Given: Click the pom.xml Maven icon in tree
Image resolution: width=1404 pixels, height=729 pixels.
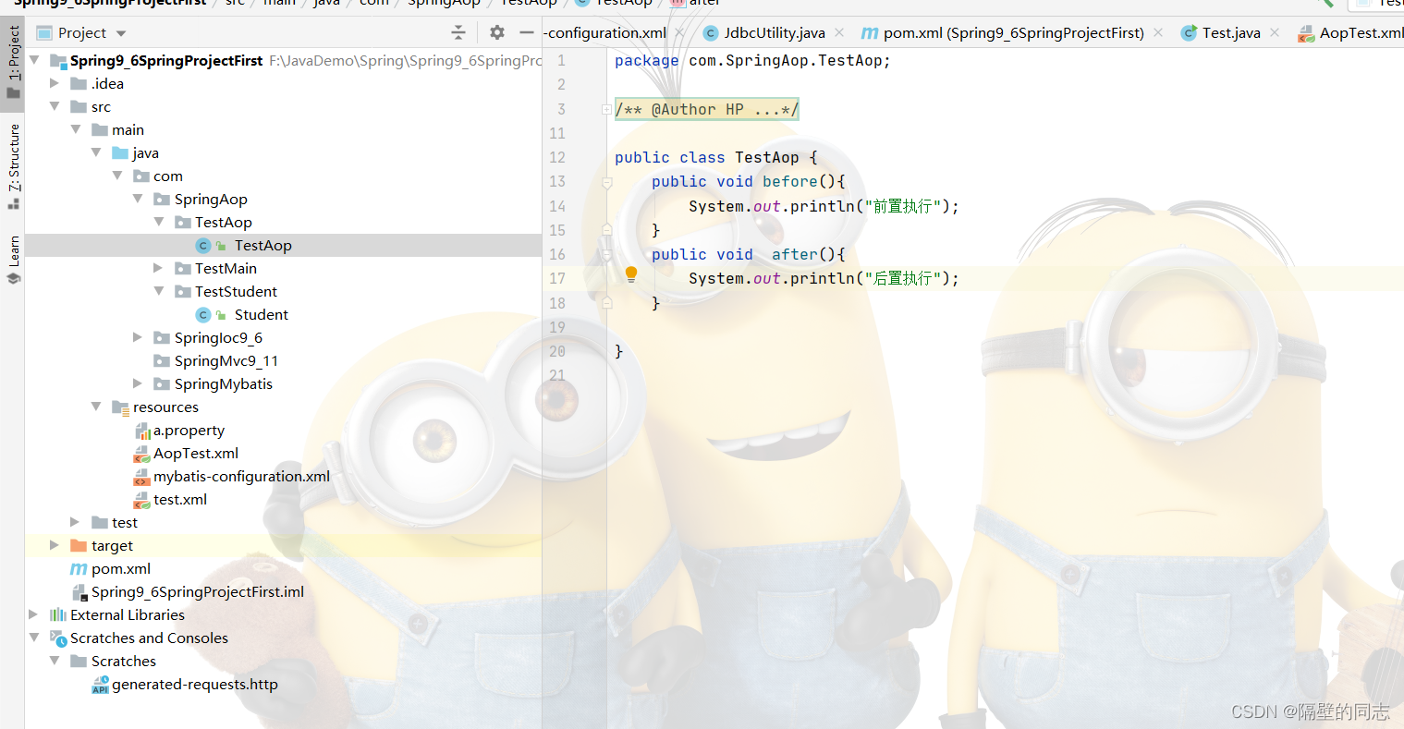Looking at the screenshot, I should pos(79,569).
